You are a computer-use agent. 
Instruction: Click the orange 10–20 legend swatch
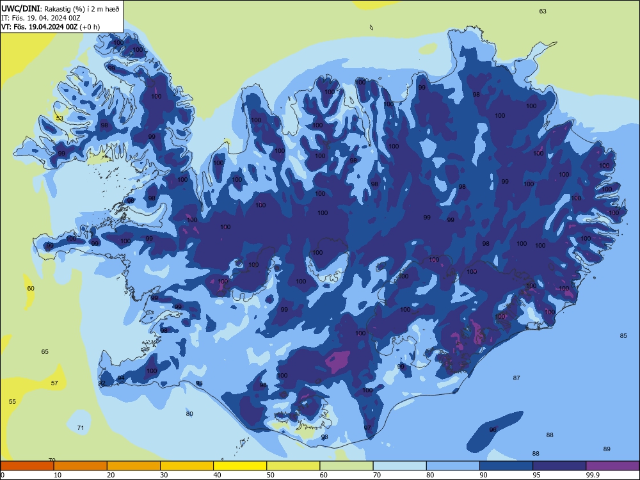coord(81,466)
